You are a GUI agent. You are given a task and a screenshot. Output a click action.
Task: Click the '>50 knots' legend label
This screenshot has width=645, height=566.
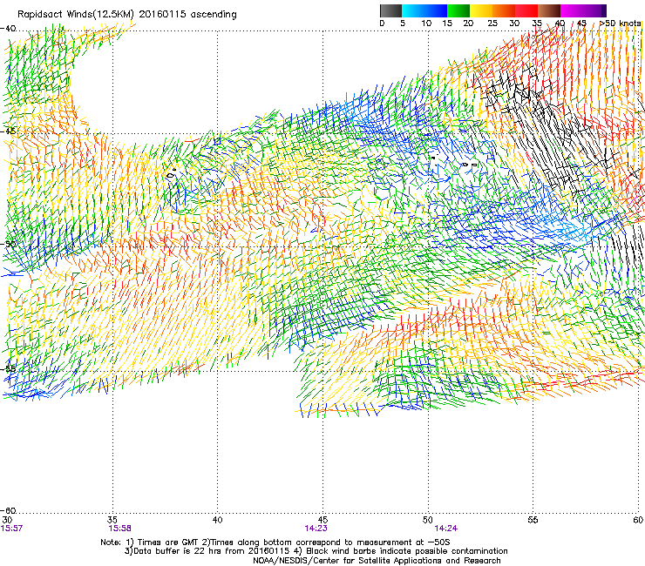pos(620,24)
